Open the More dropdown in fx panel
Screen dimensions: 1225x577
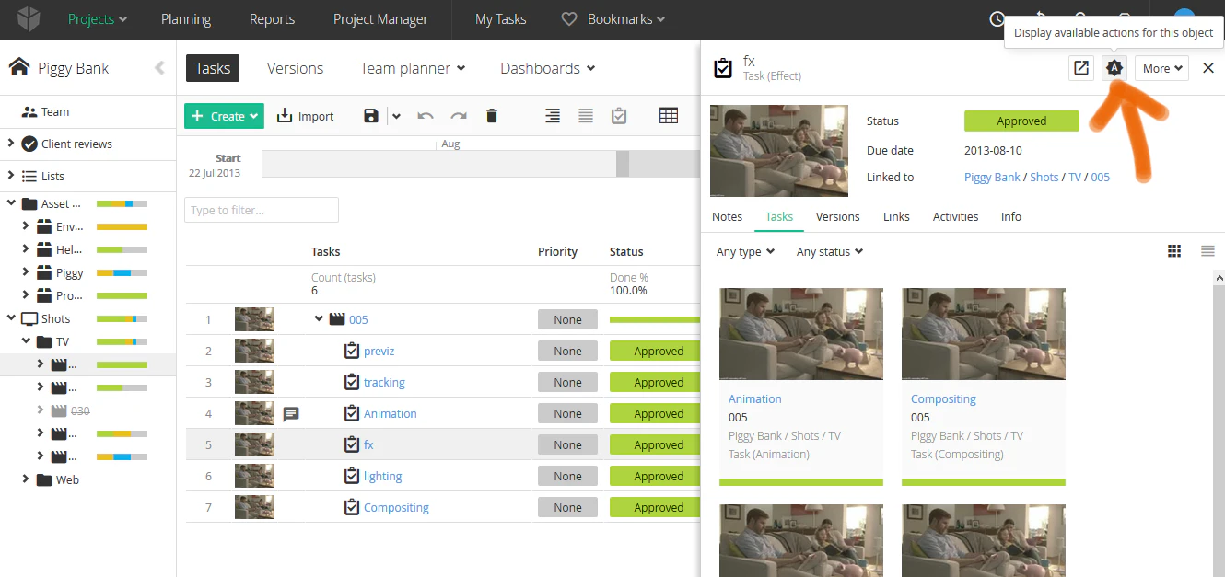pyautogui.click(x=1161, y=68)
